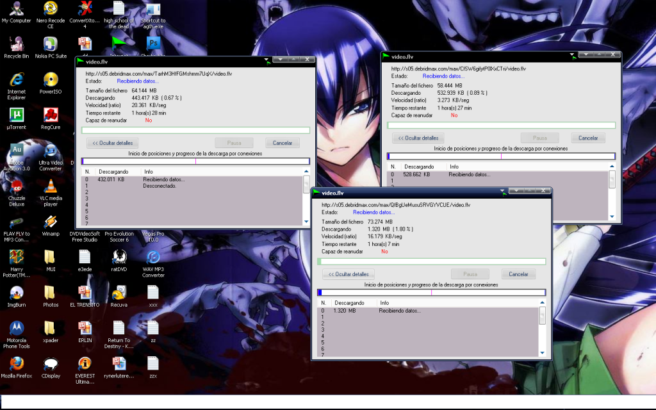Click the connection positions bar in the 73.274 MB window
The image size is (656, 410).
(x=432, y=292)
